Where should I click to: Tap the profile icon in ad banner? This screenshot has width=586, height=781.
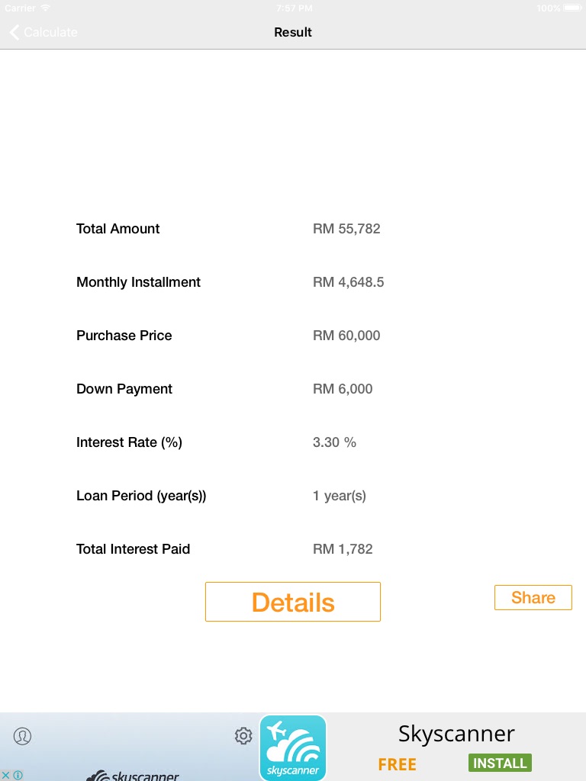click(x=22, y=736)
